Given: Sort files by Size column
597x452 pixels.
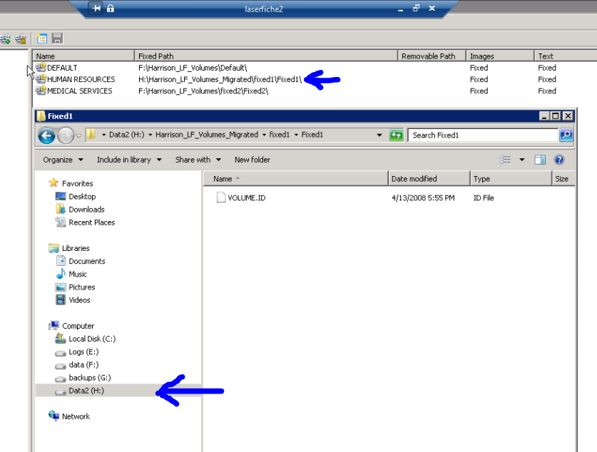Looking at the screenshot, I should (x=563, y=179).
